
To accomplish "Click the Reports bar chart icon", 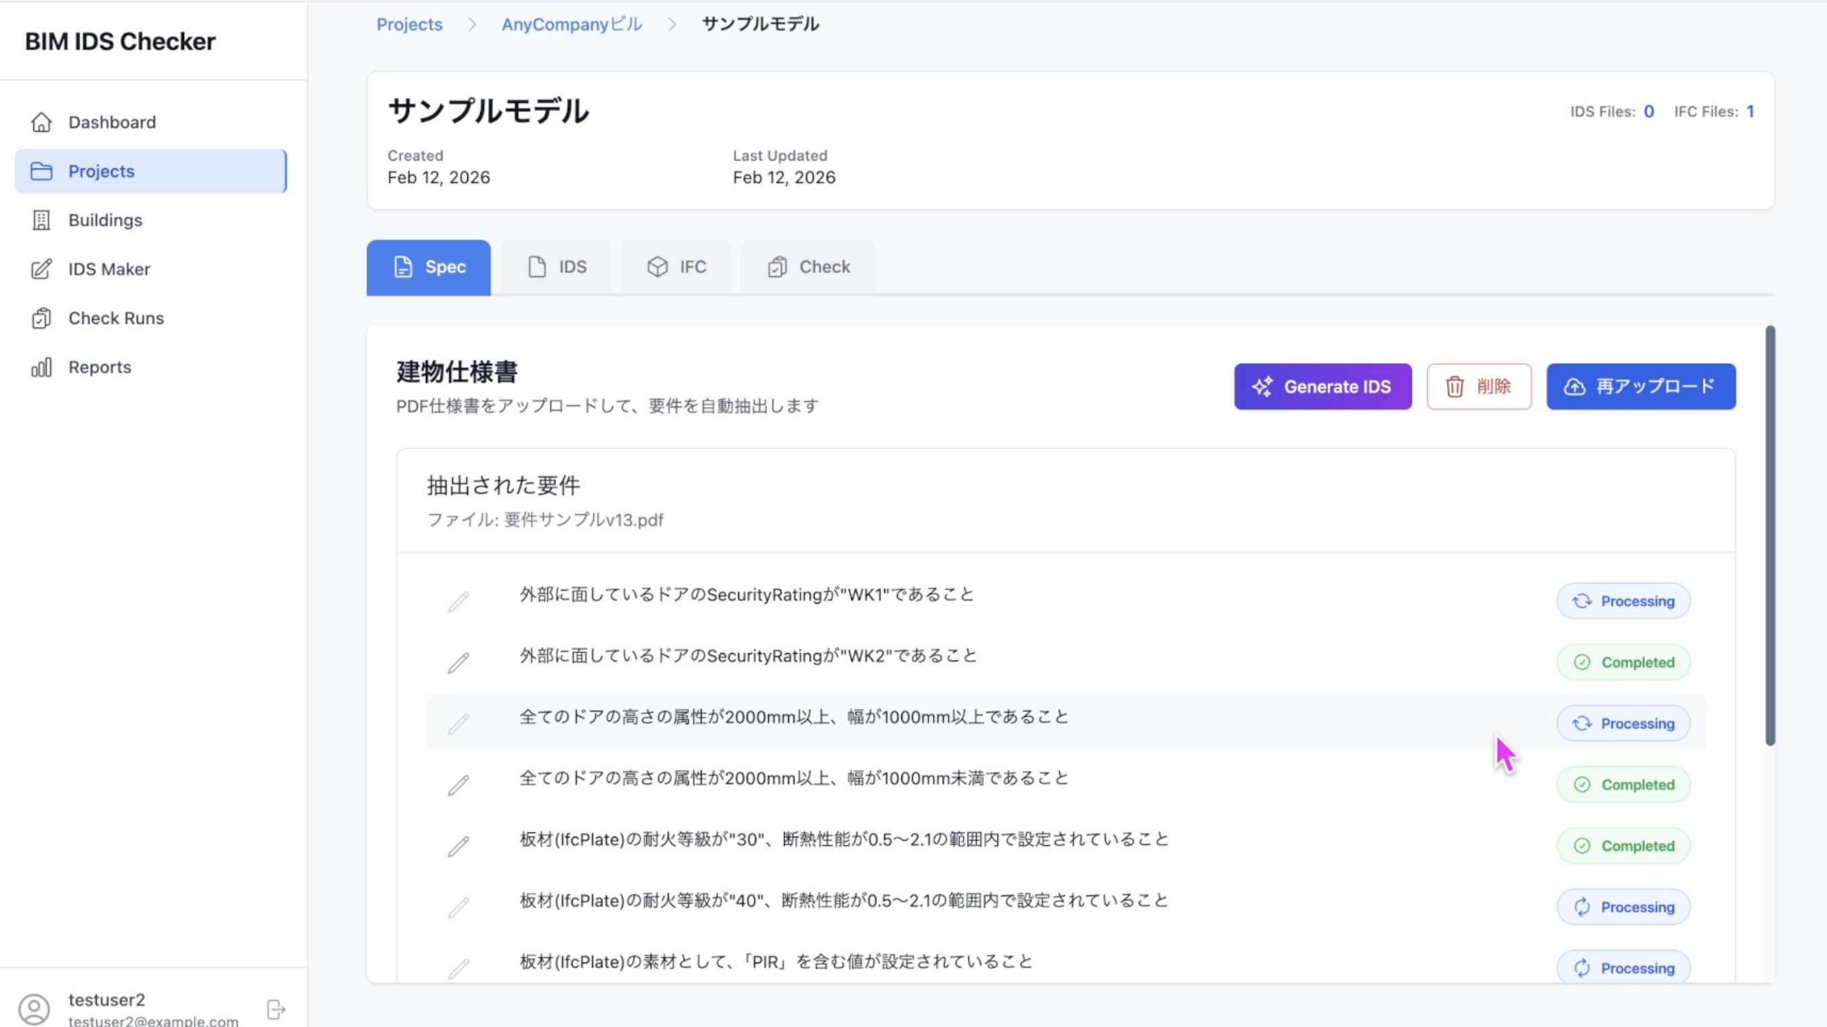I will (41, 367).
